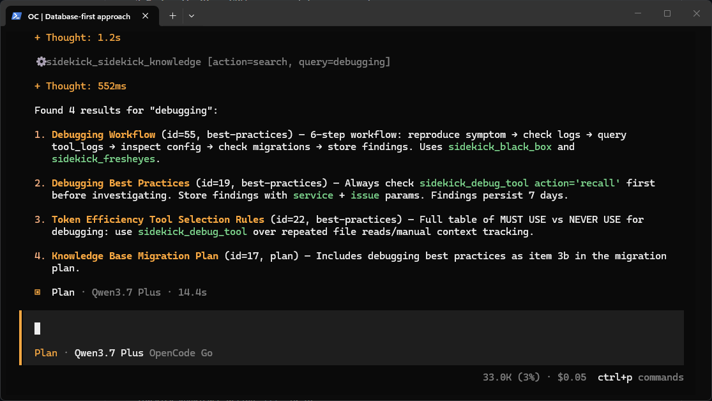Screen dimensions: 712x401
Task: Click the gear icon beside sidekick_sidekick_knowledge
Action: click(x=41, y=62)
